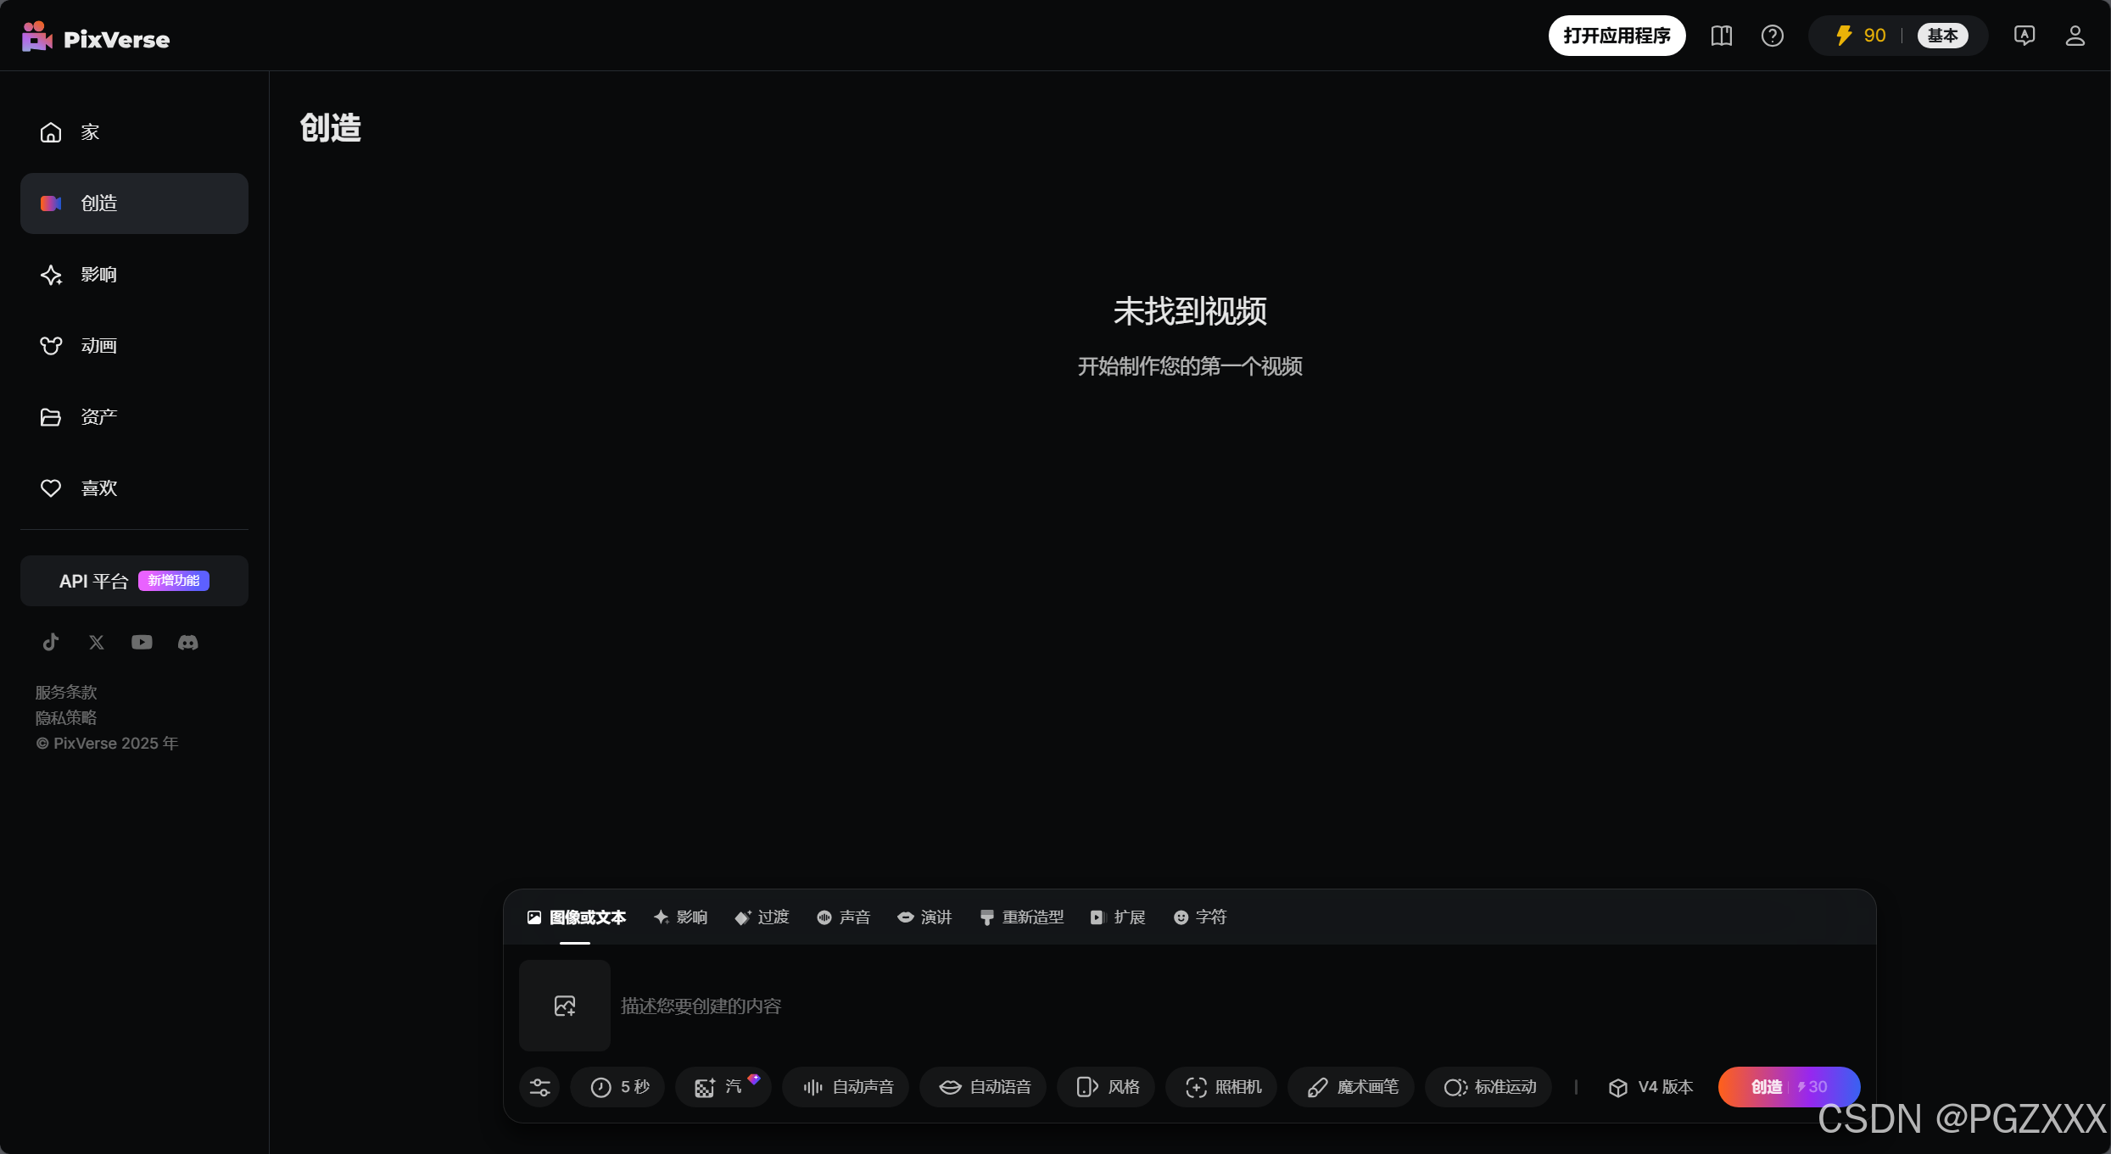Image resolution: width=2111 pixels, height=1154 pixels.
Task: Click the user profile icon
Action: (2075, 36)
